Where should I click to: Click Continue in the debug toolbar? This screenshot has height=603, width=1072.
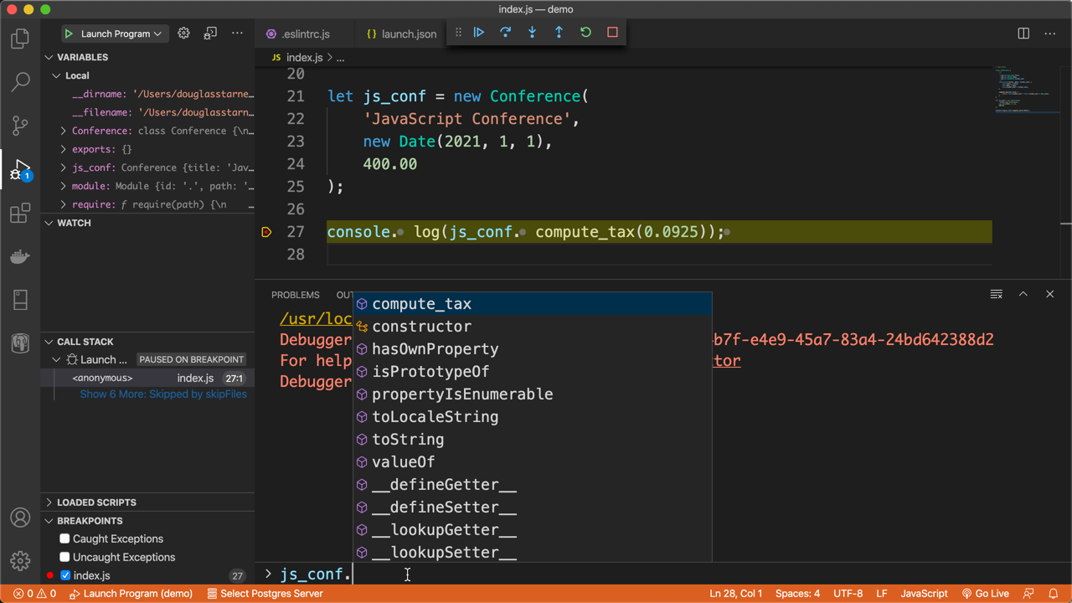click(479, 33)
